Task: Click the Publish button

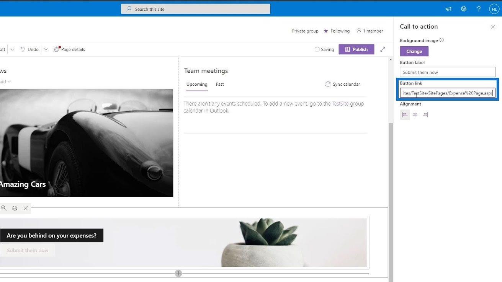Action: tap(356, 49)
